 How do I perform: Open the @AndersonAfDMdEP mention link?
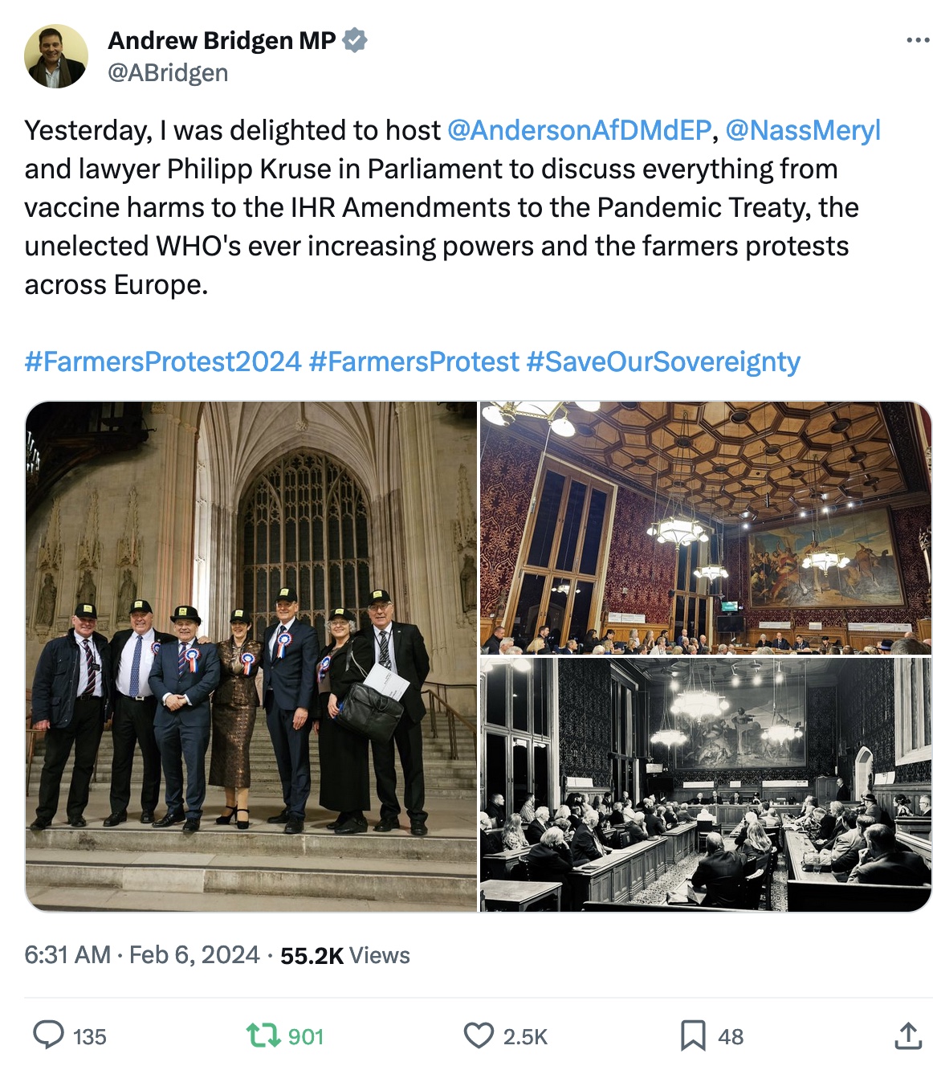[x=579, y=130]
